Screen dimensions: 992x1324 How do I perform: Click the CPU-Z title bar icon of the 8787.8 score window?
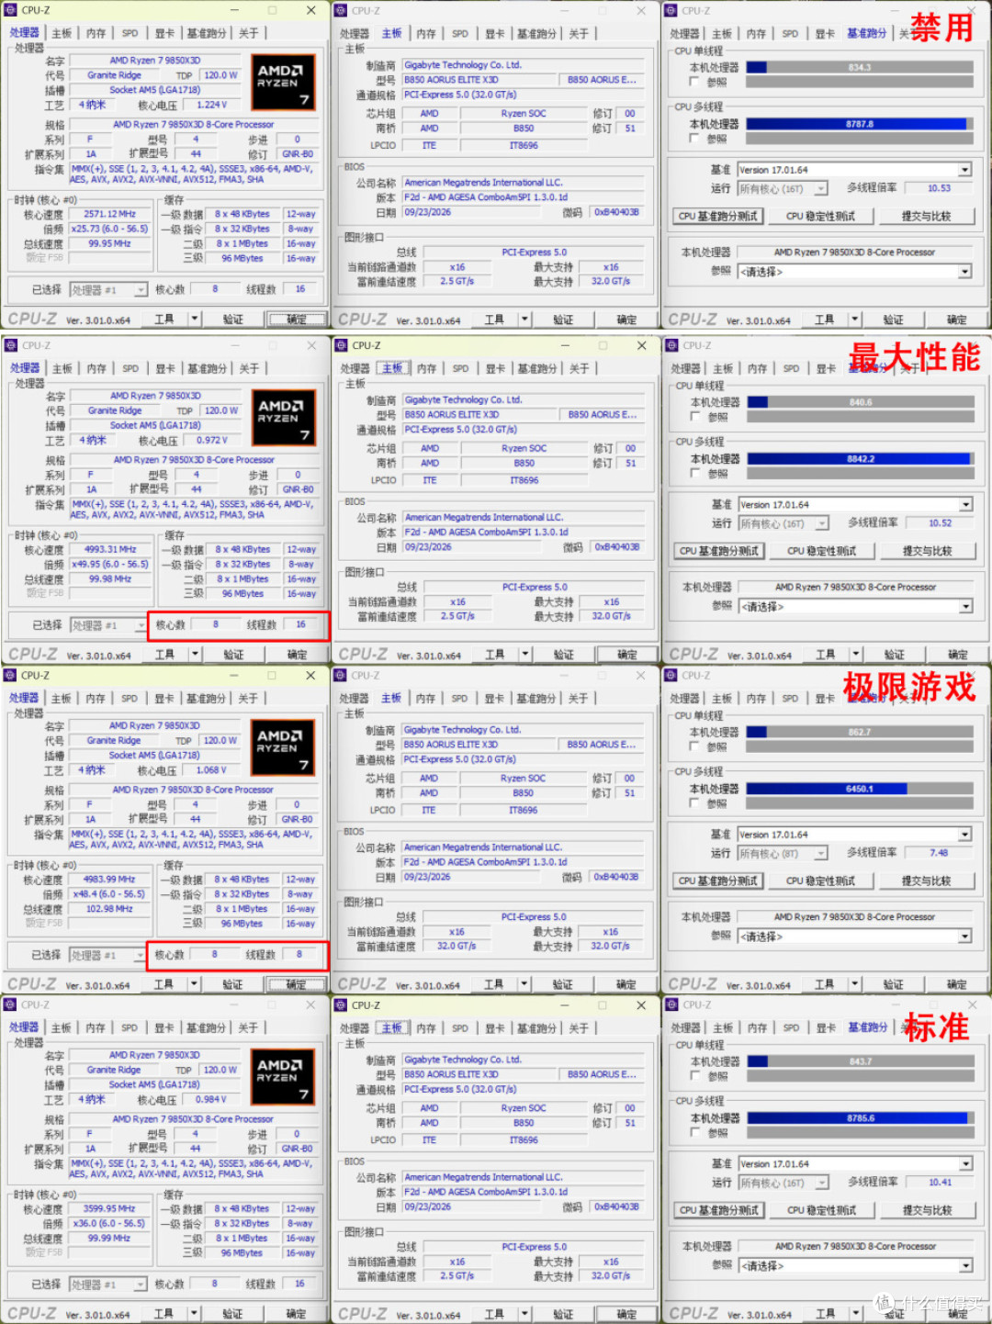[671, 10]
